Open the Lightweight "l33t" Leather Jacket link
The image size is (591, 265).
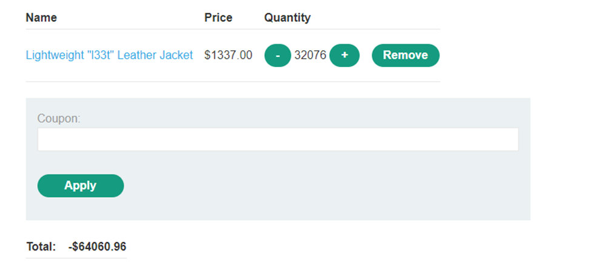tap(109, 55)
